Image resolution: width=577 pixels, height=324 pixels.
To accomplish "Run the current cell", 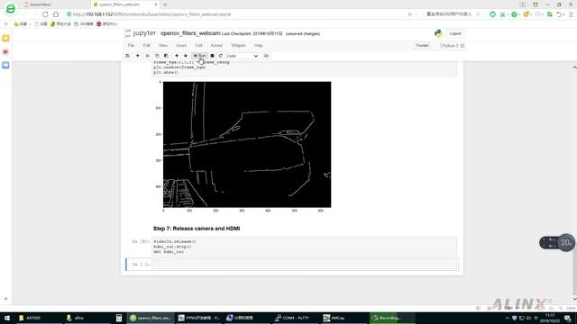I will pyautogui.click(x=199, y=56).
